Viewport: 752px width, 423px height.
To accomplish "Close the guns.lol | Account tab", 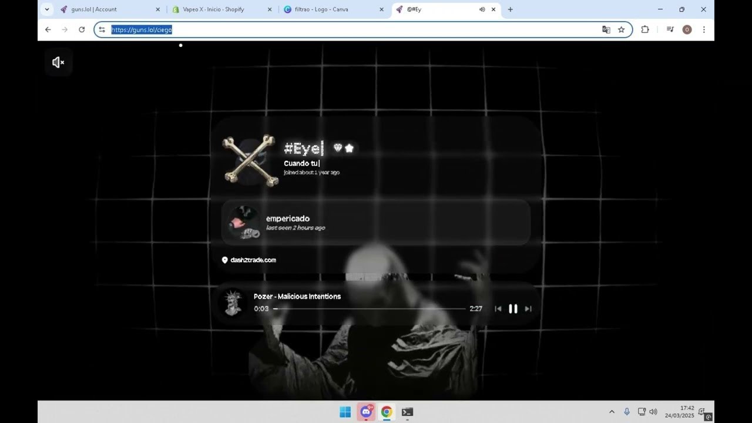I will (157, 9).
